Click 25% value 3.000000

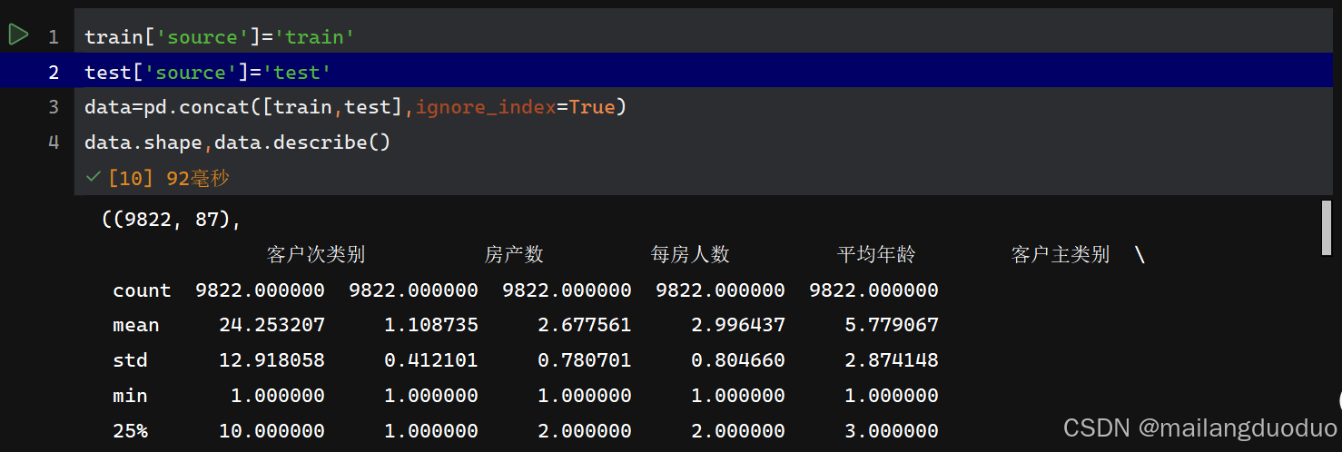tap(892, 431)
